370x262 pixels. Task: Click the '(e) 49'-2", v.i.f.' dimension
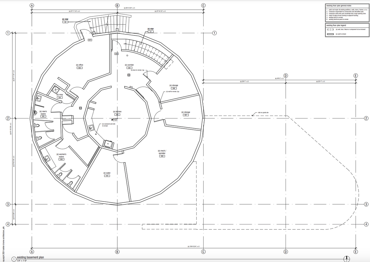click(279, 78)
